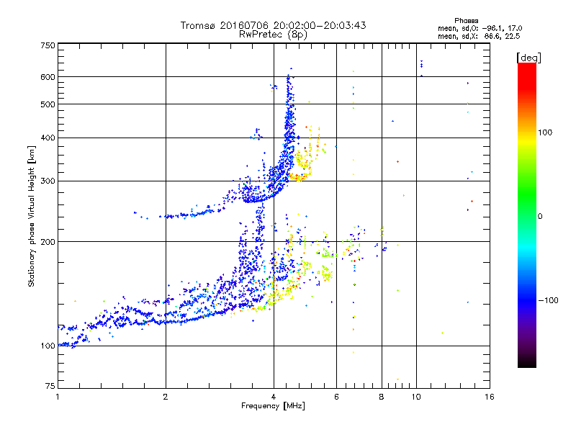The height and width of the screenshot is (432, 576).
Task: Click the x-axis label 'Frequency [MHz]'
Action: click(x=273, y=406)
